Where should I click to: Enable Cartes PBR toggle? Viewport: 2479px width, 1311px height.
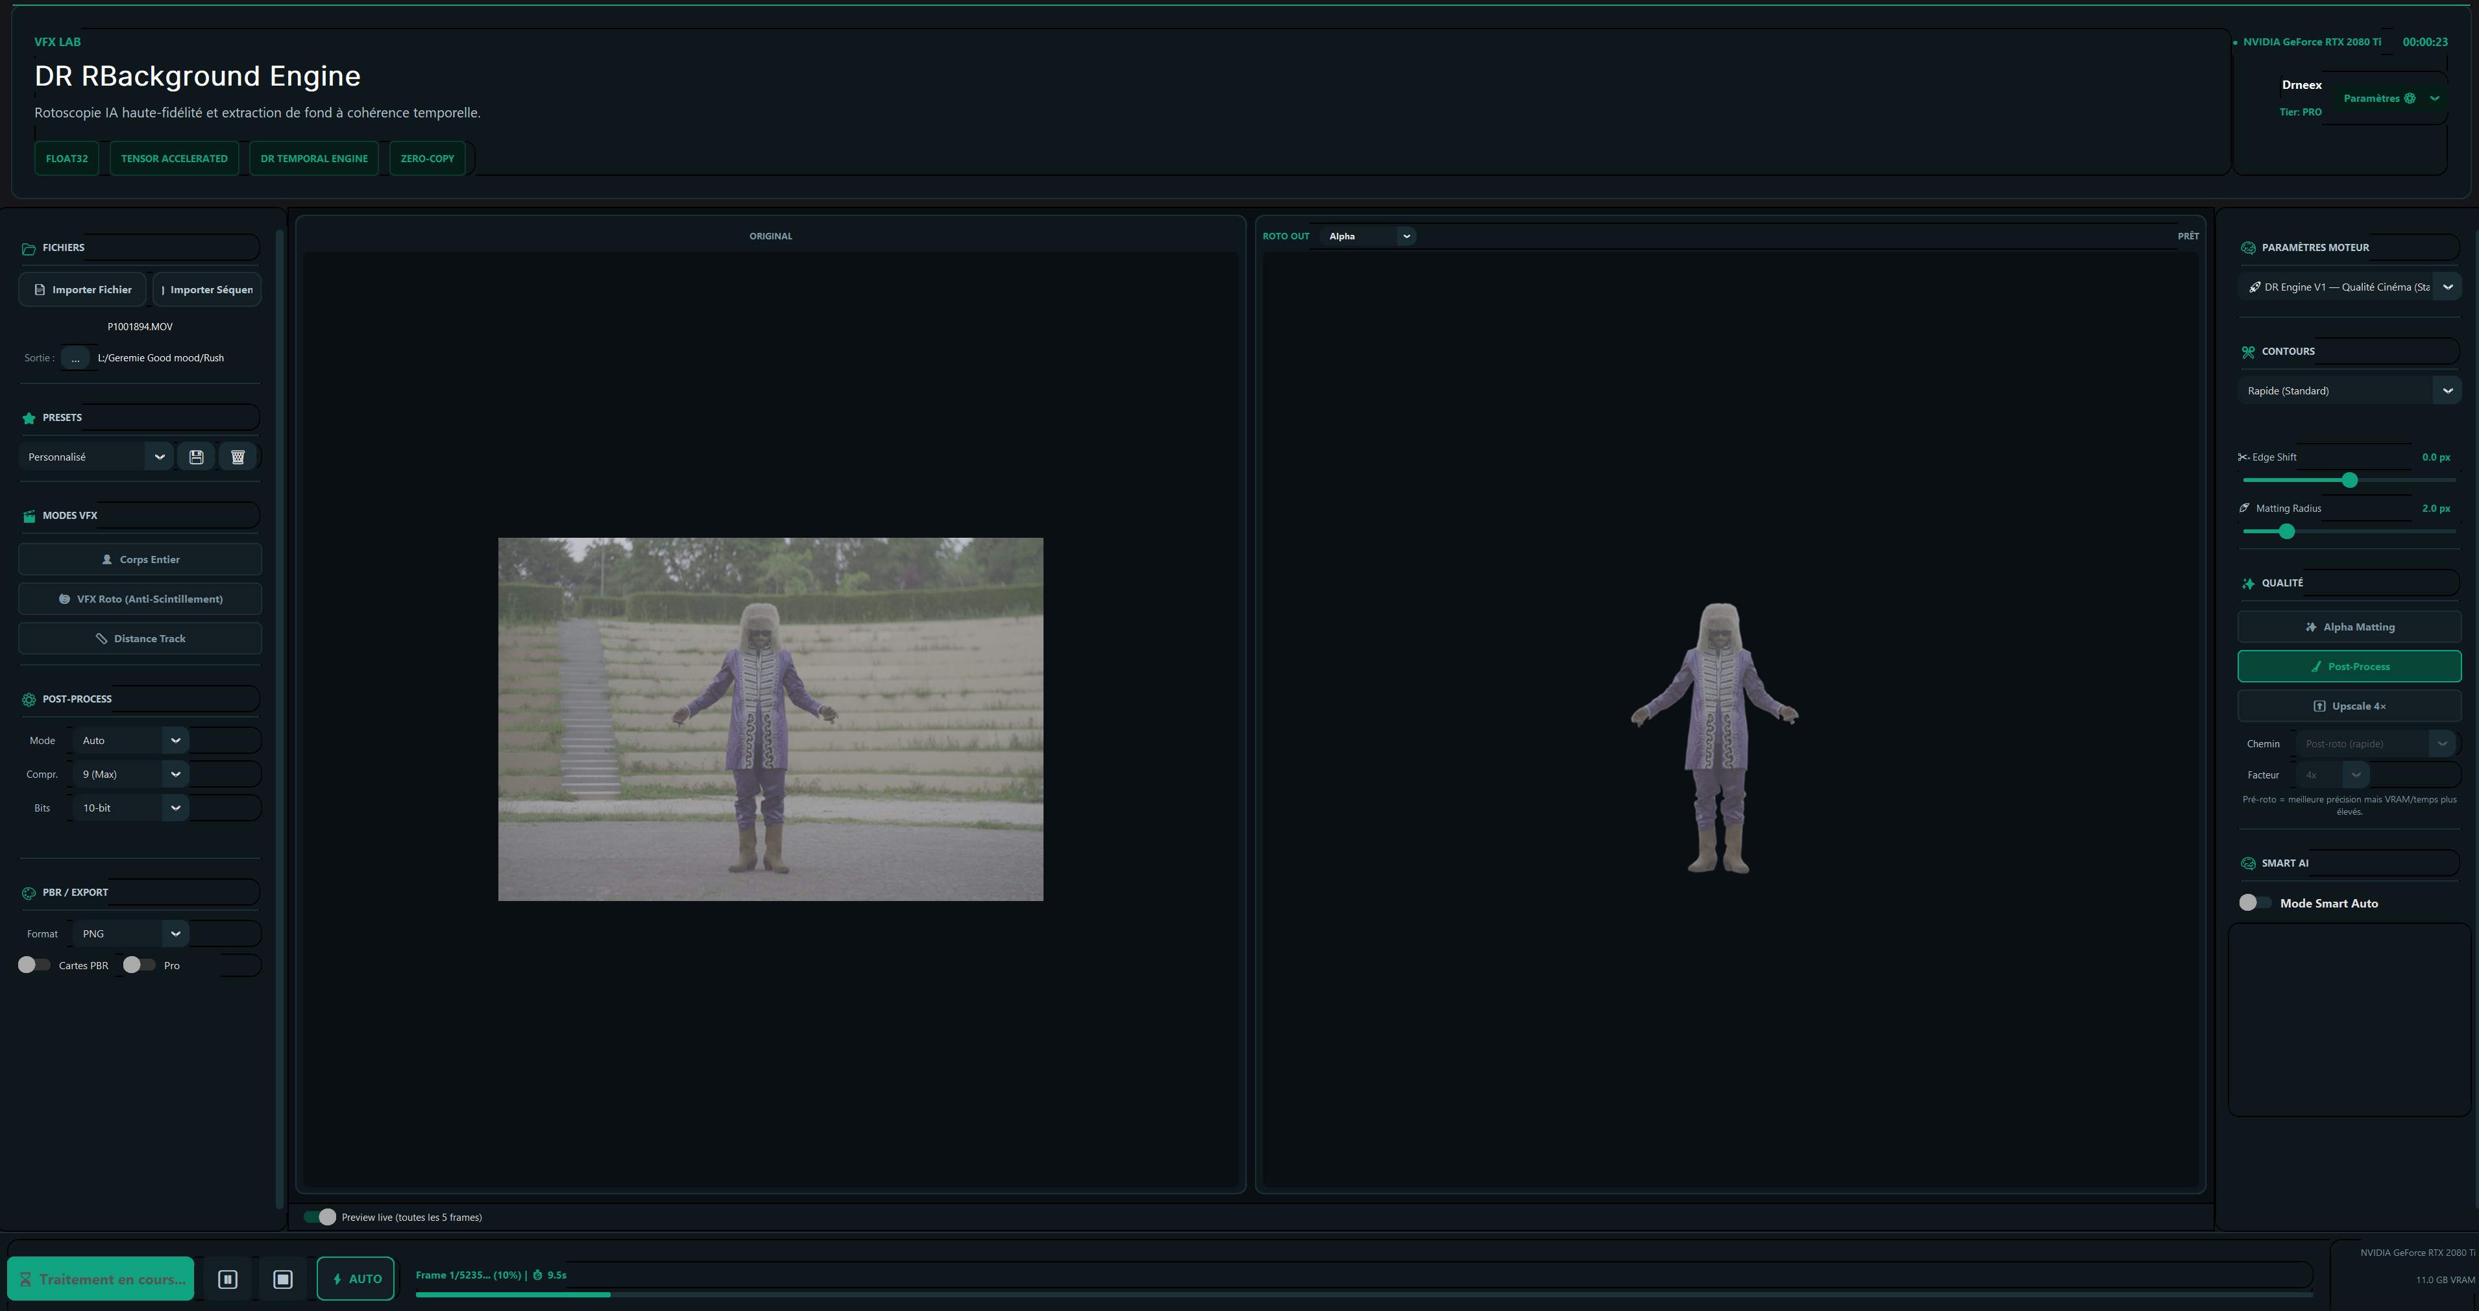(x=34, y=965)
